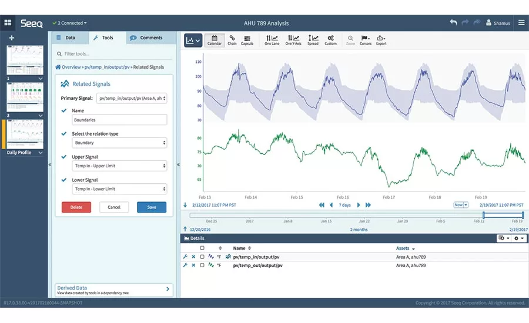Toggle the select-all checkbox in Details header

click(202, 248)
